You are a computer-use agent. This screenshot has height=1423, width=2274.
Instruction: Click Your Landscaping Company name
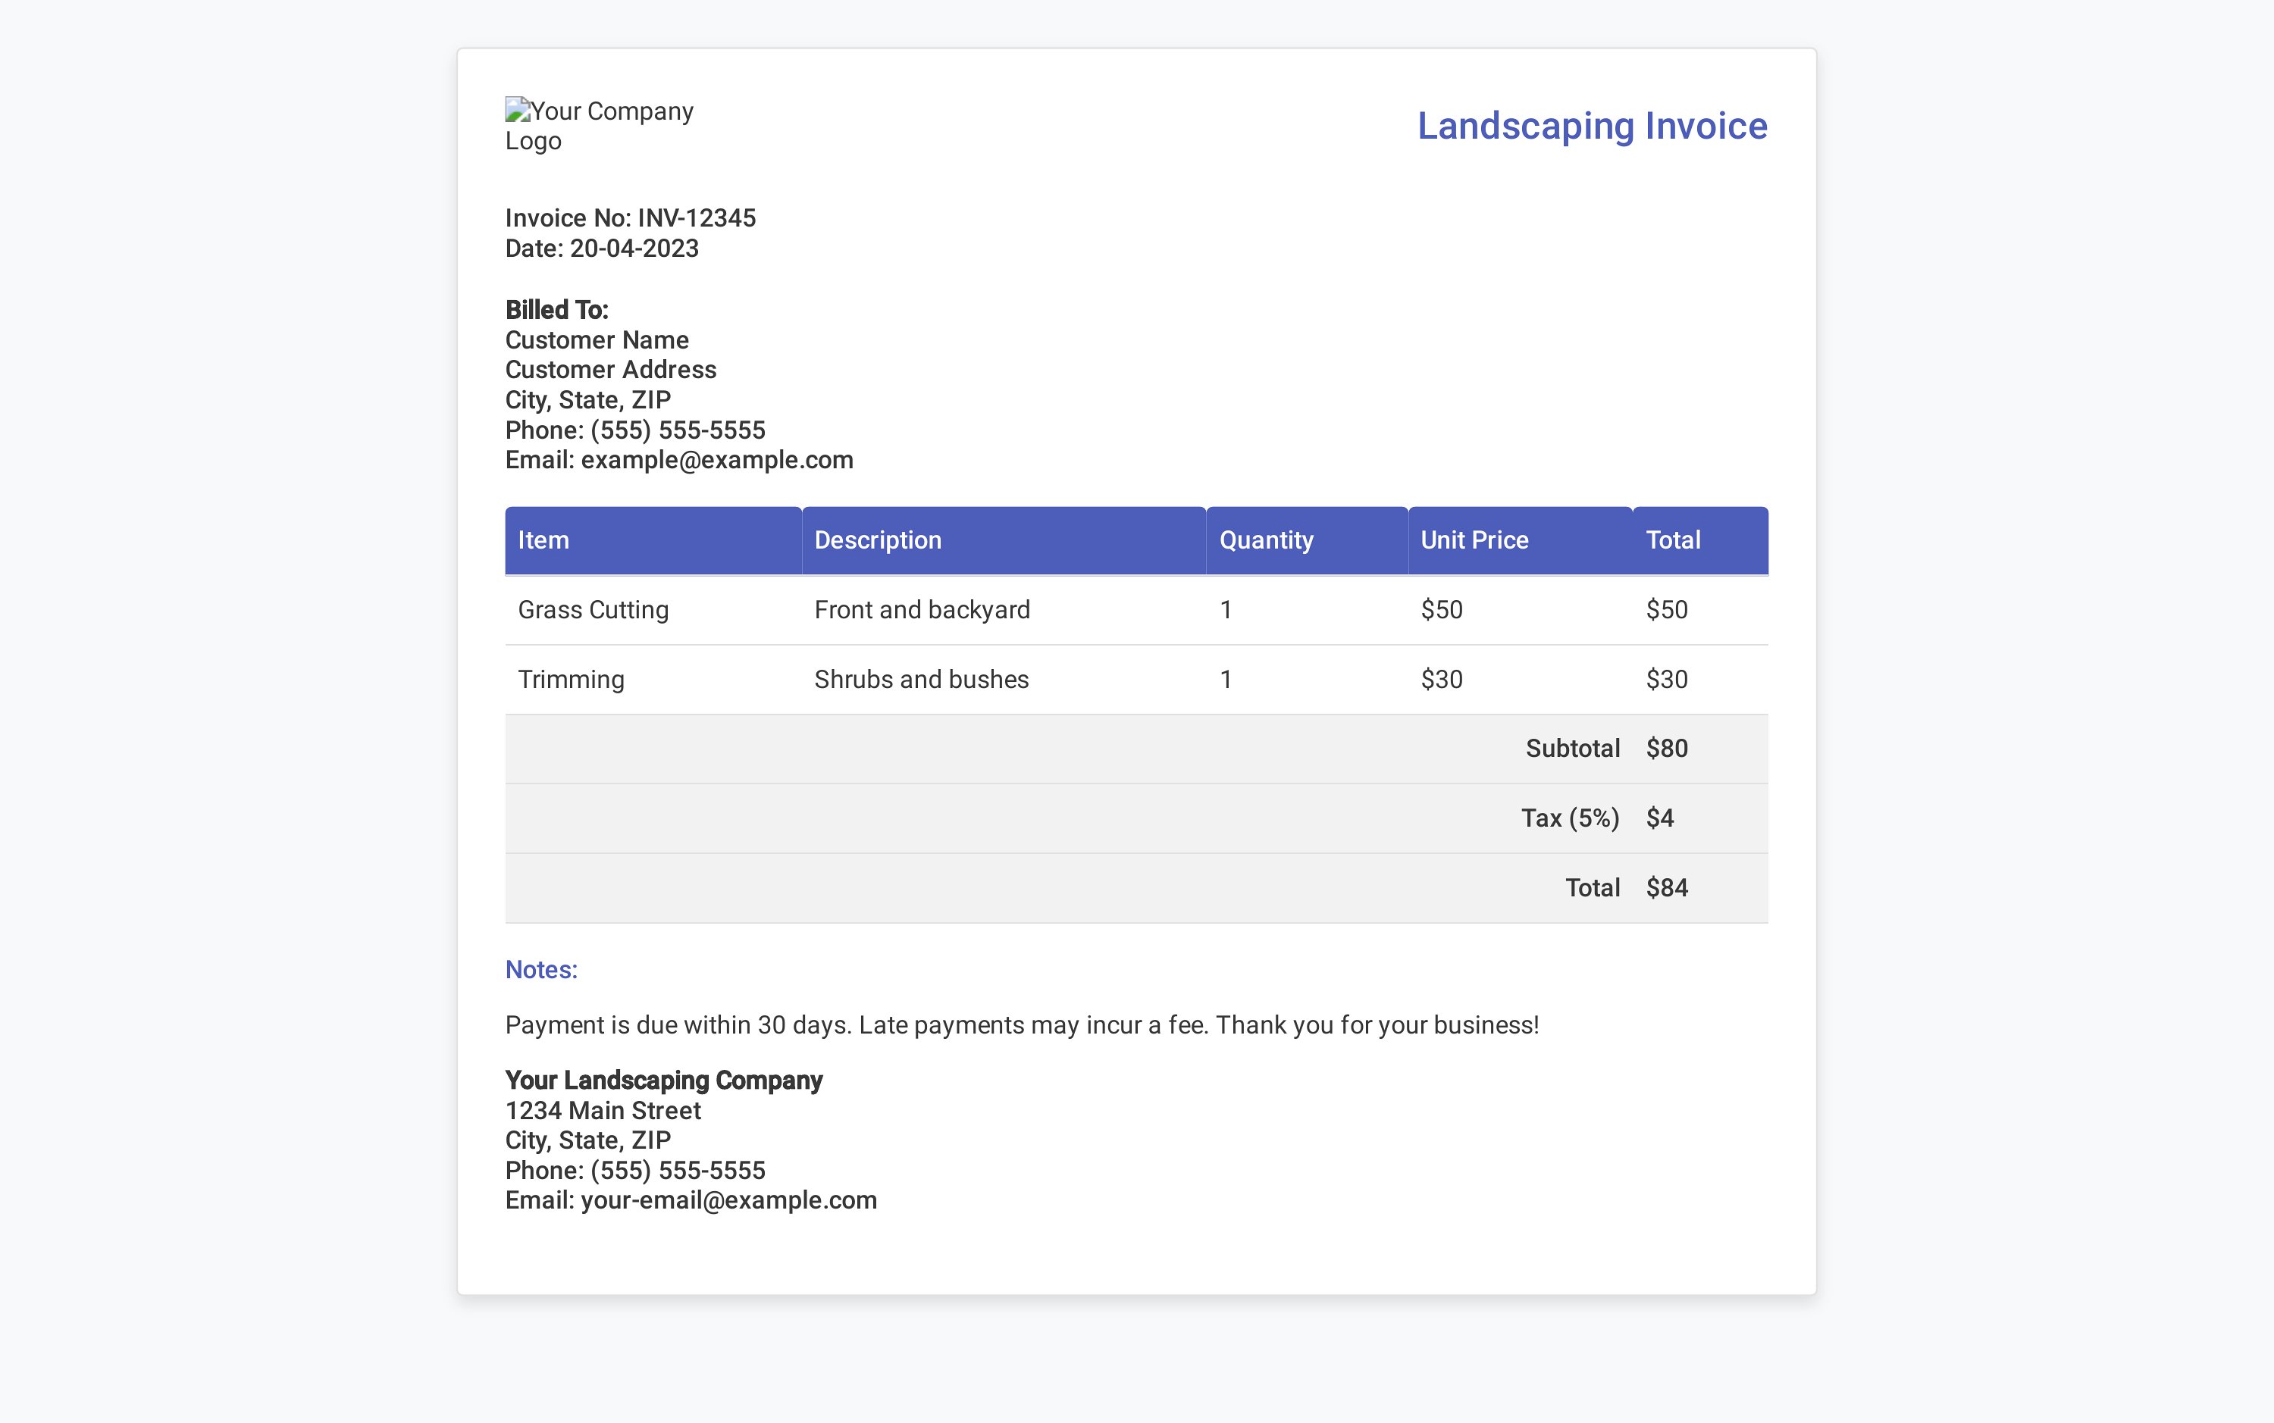tap(663, 1081)
